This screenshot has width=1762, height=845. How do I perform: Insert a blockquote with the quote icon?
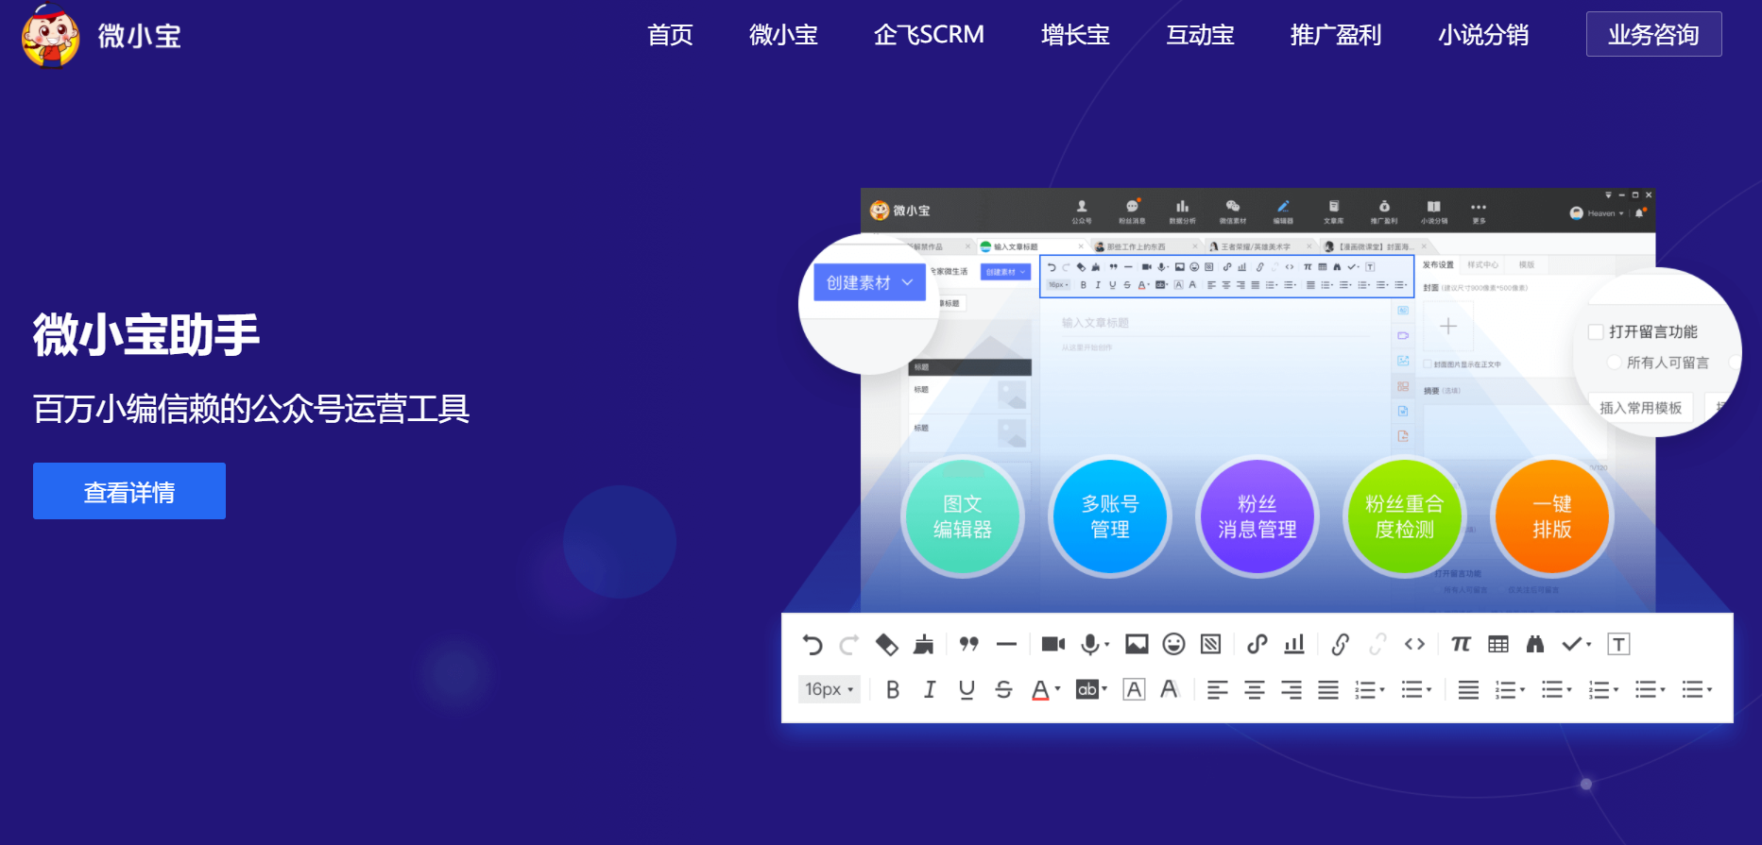968,644
